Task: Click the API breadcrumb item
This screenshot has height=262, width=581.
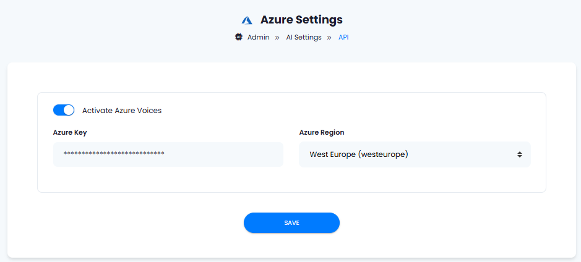Action: click(343, 37)
